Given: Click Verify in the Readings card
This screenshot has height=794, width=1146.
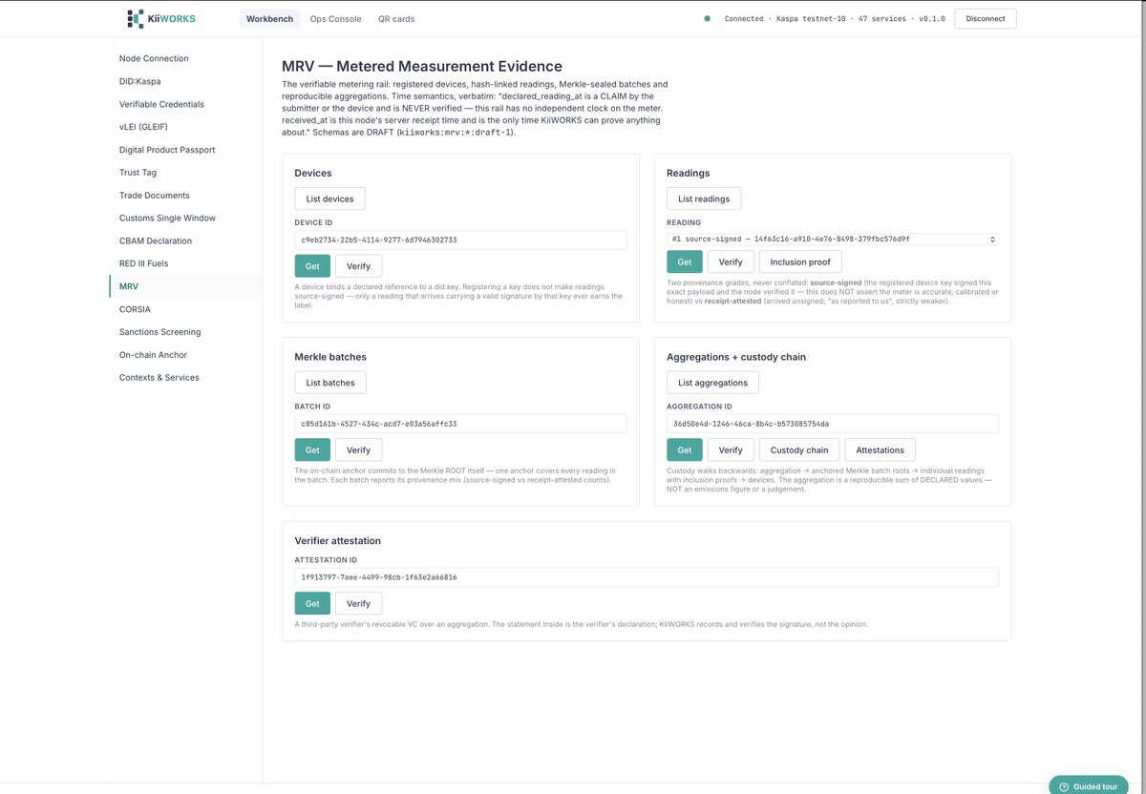Looking at the screenshot, I should click(731, 261).
